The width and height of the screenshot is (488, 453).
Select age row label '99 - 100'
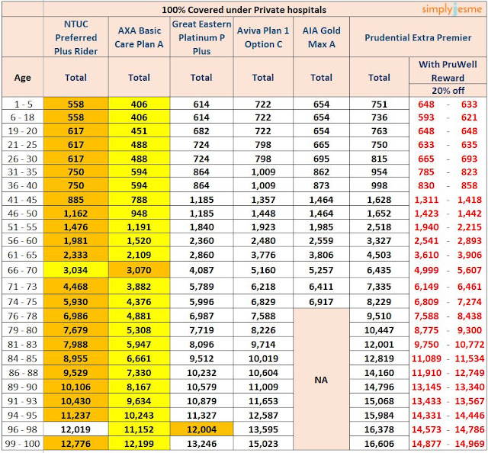[22, 444]
